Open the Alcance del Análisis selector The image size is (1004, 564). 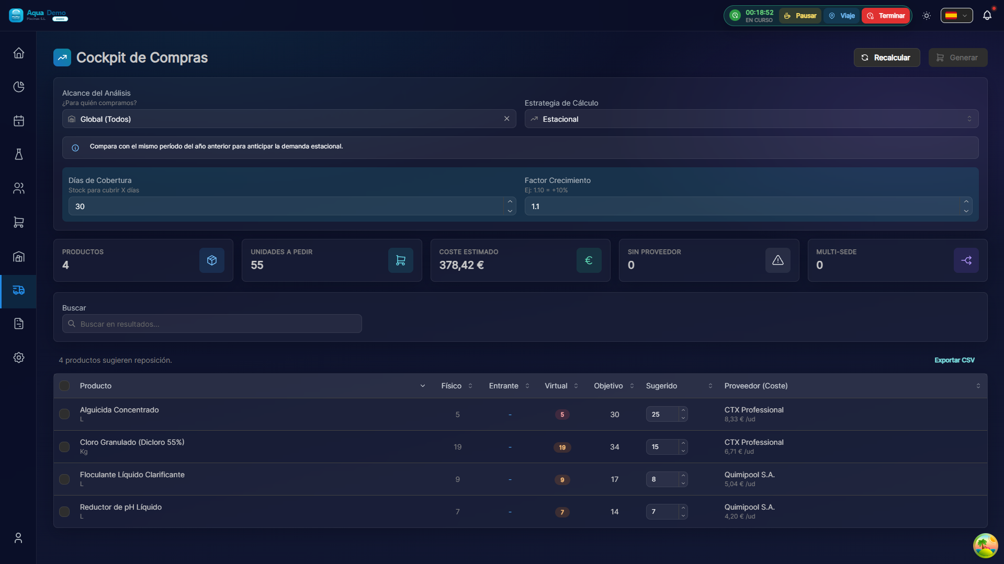tap(289, 119)
